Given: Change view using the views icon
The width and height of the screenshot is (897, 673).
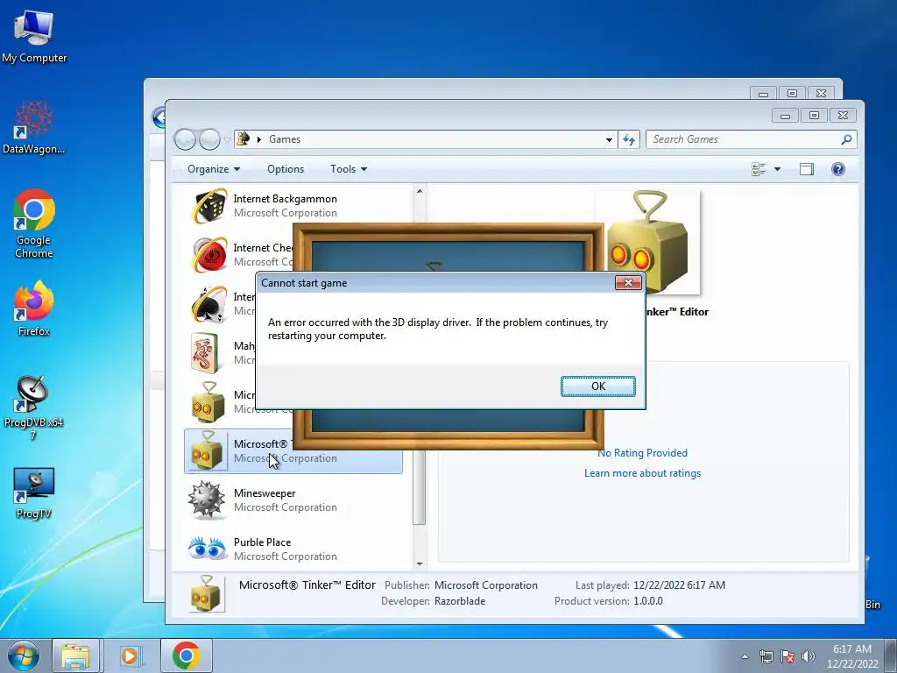Looking at the screenshot, I should [x=759, y=169].
